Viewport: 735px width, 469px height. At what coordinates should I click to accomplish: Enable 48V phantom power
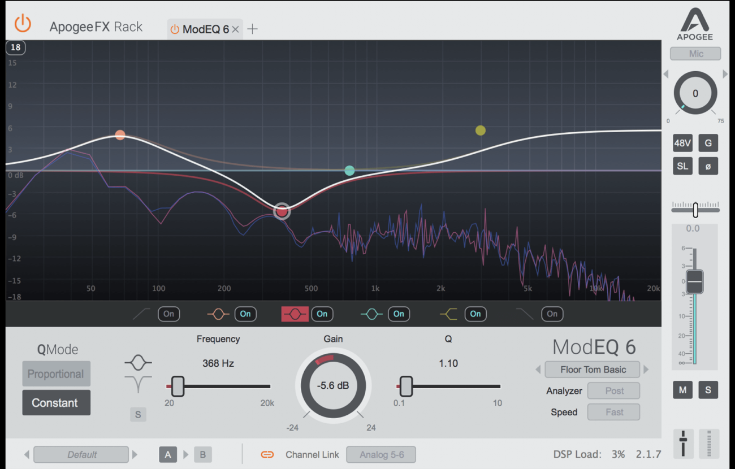coord(682,143)
